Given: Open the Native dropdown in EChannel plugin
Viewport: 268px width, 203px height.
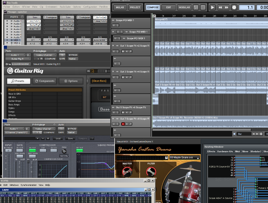Looking at the screenshot, I should pyautogui.click(x=72, y=133).
